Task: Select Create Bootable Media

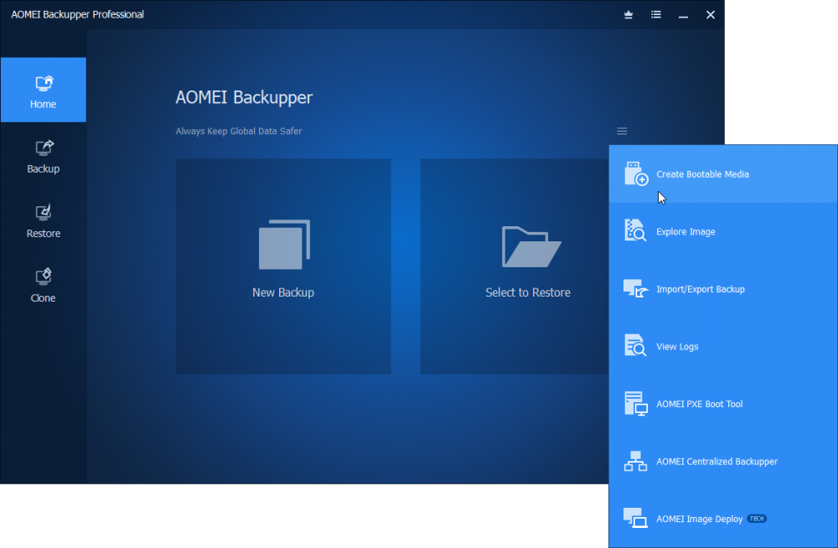Action: [x=723, y=174]
